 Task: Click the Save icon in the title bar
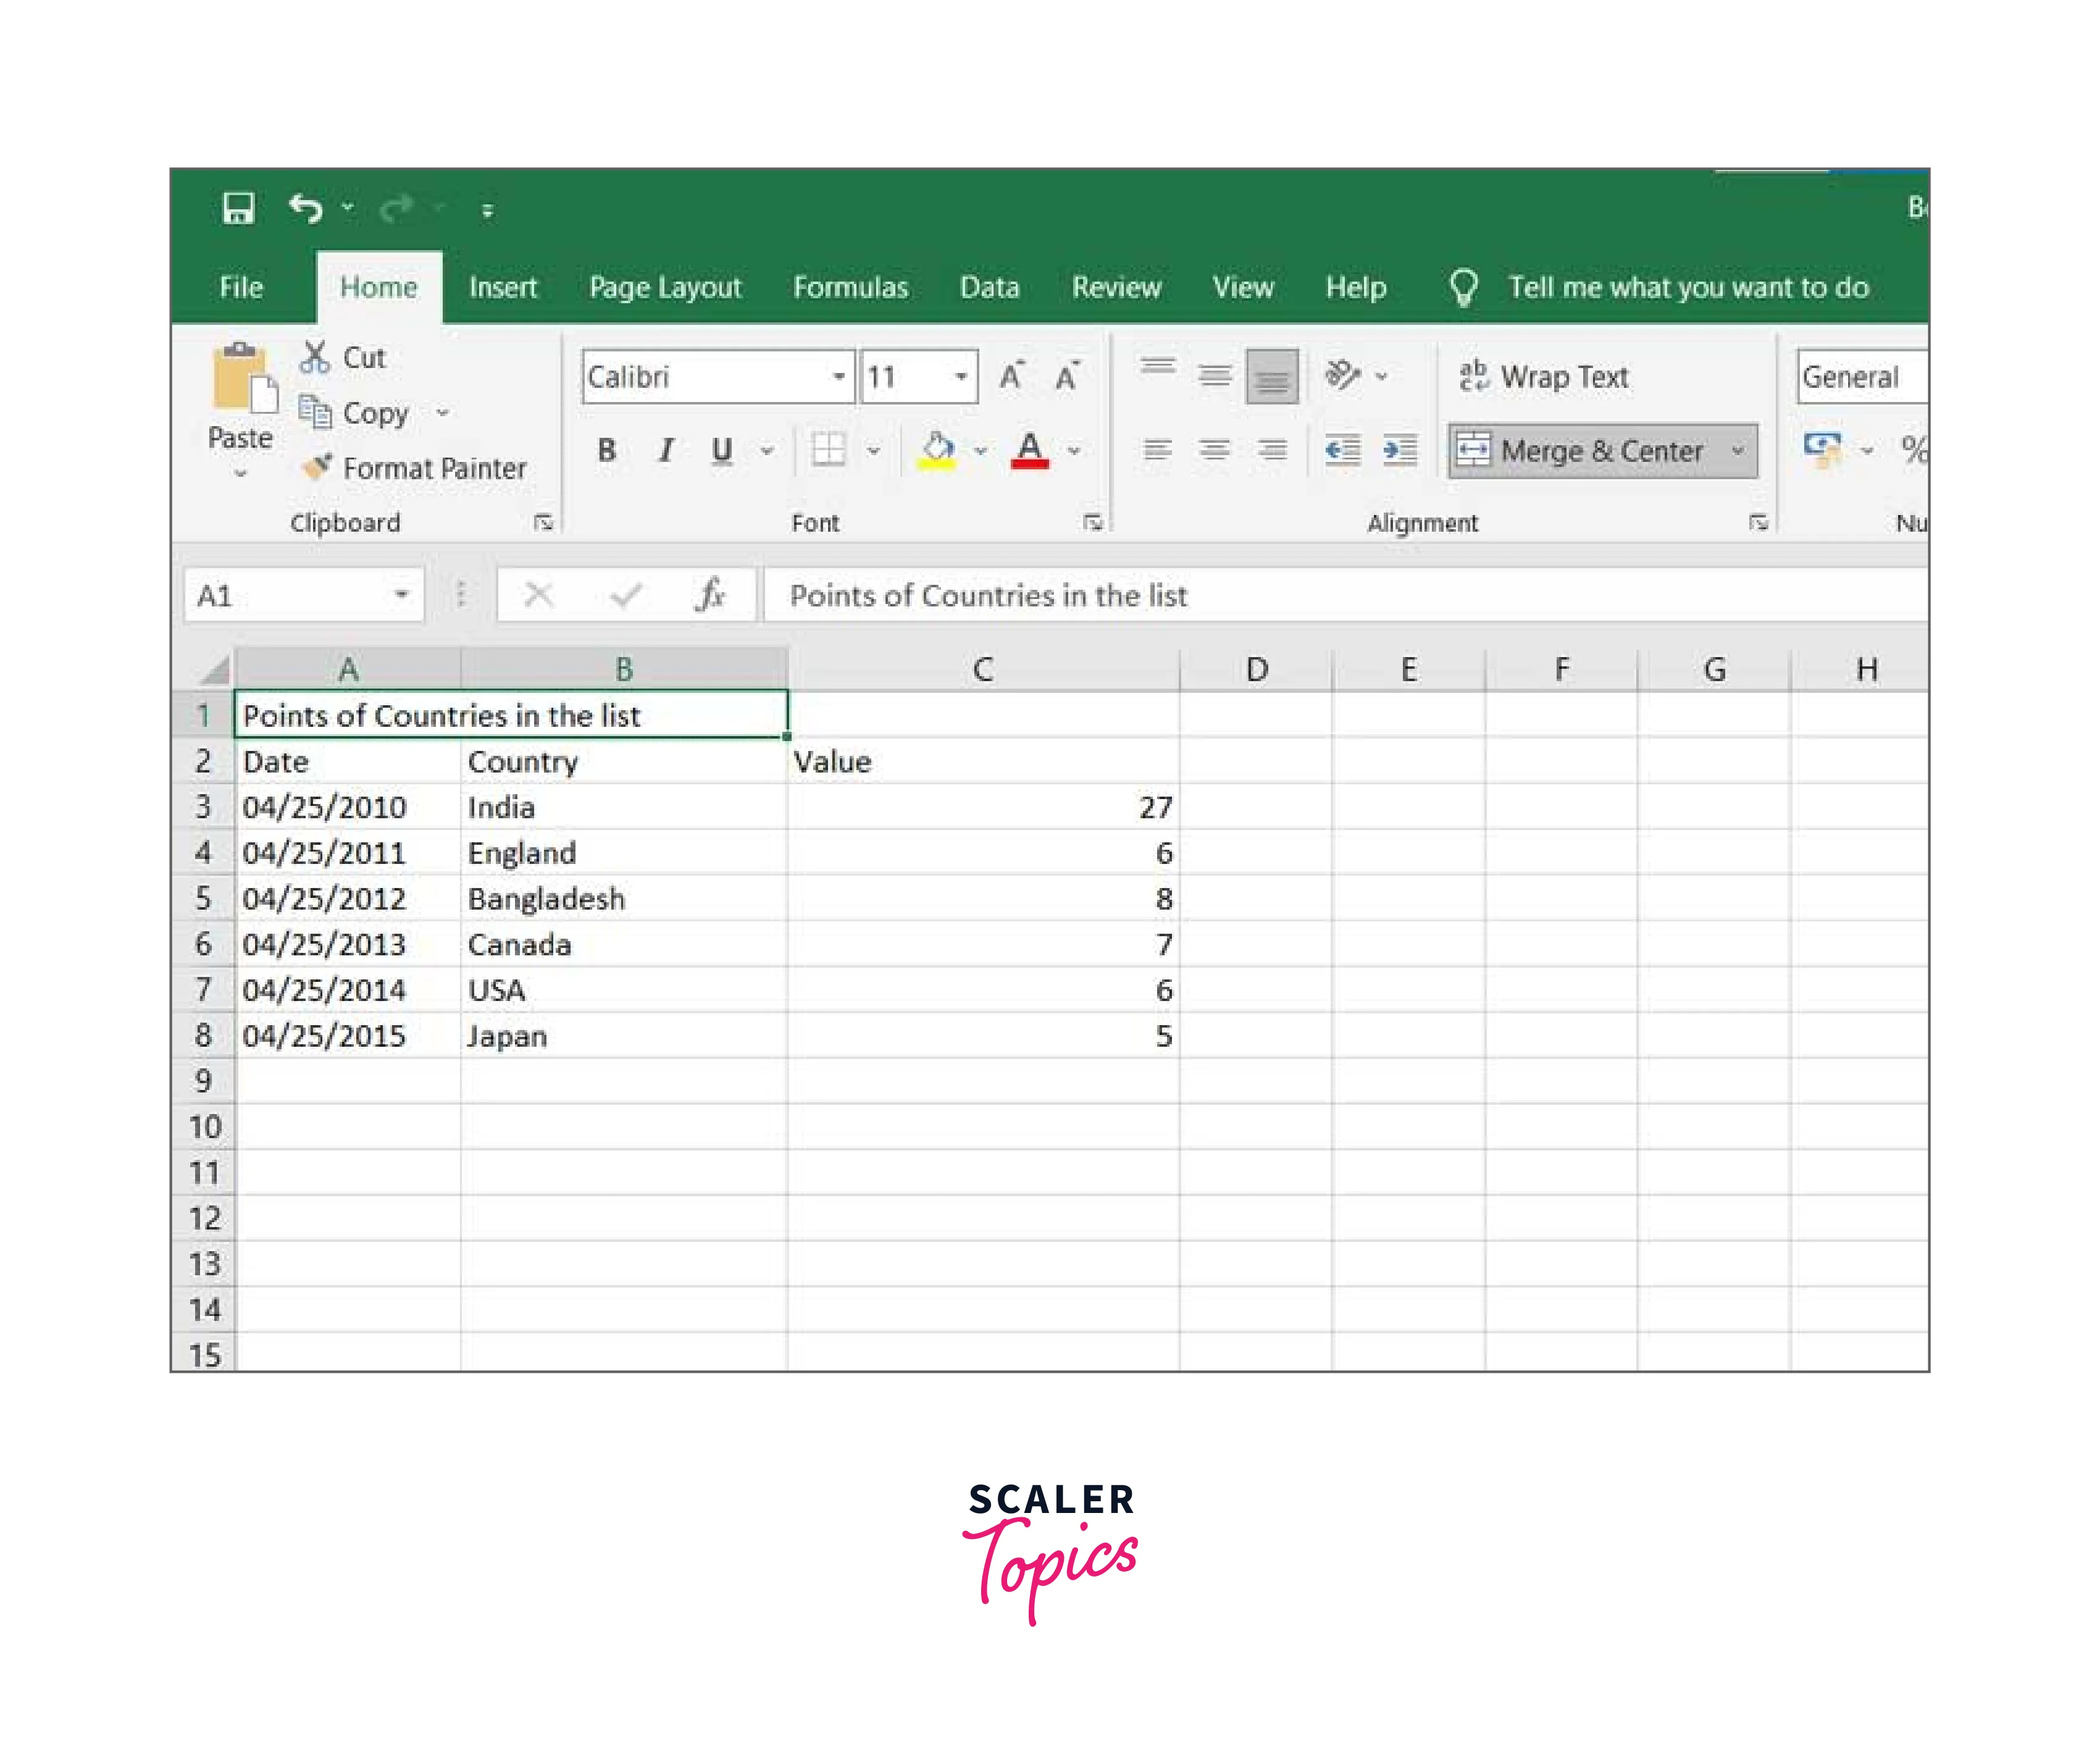point(238,208)
